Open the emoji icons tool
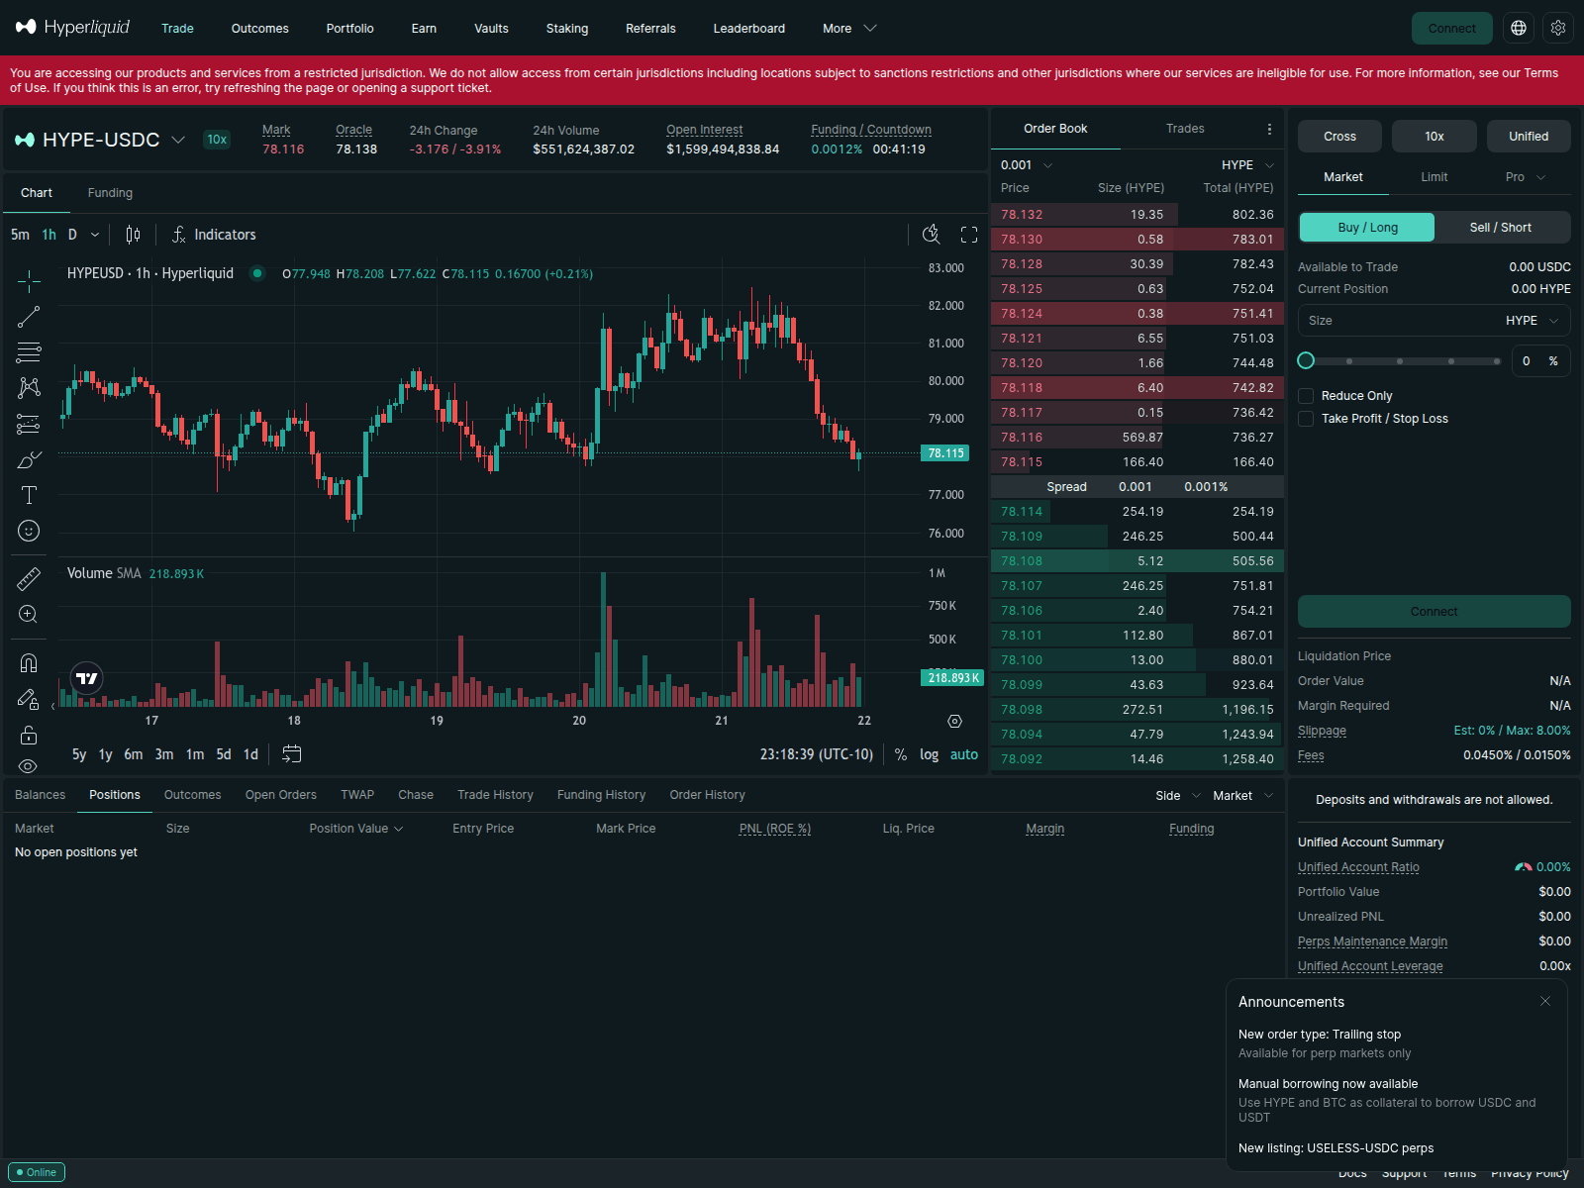The width and height of the screenshot is (1584, 1188). [29, 531]
